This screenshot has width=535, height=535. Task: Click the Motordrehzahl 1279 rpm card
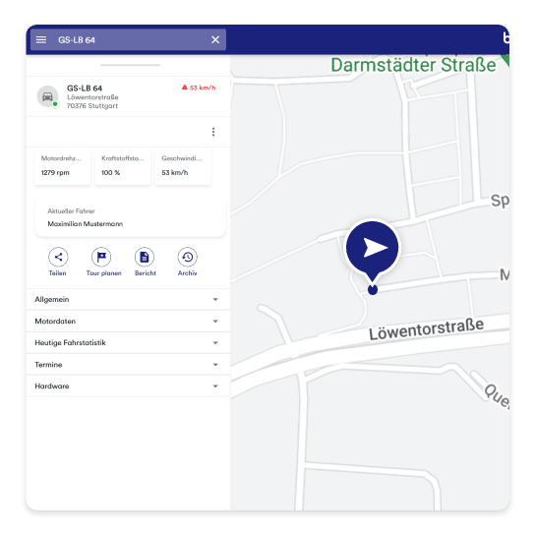point(62,166)
